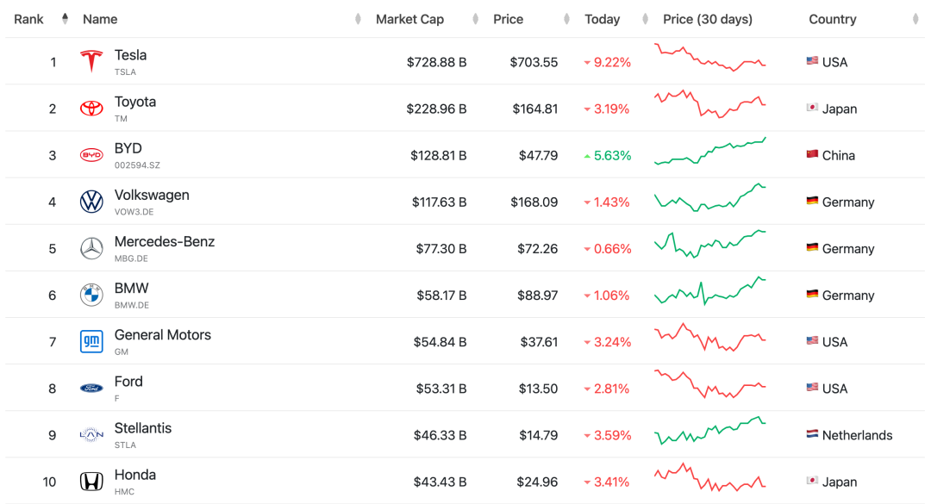The image size is (931, 504).
Task: Sort table by Rank column arrow
Action: point(65,19)
